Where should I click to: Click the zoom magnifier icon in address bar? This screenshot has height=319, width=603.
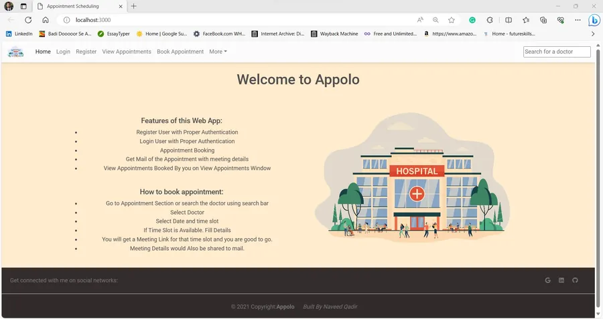coord(435,20)
